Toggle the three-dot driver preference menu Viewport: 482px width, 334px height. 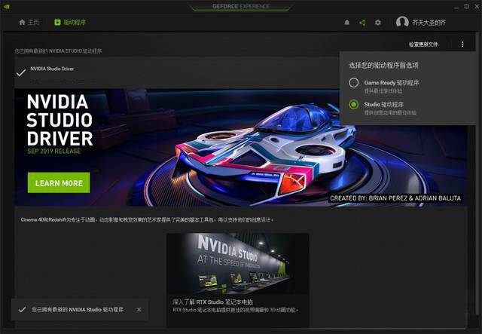462,44
